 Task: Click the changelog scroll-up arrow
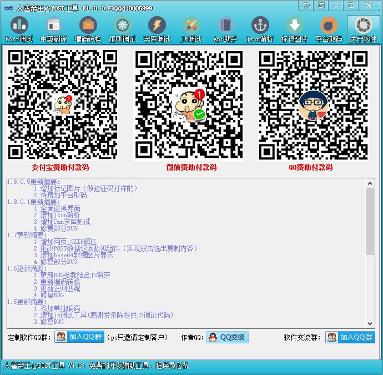pyautogui.click(x=370, y=183)
